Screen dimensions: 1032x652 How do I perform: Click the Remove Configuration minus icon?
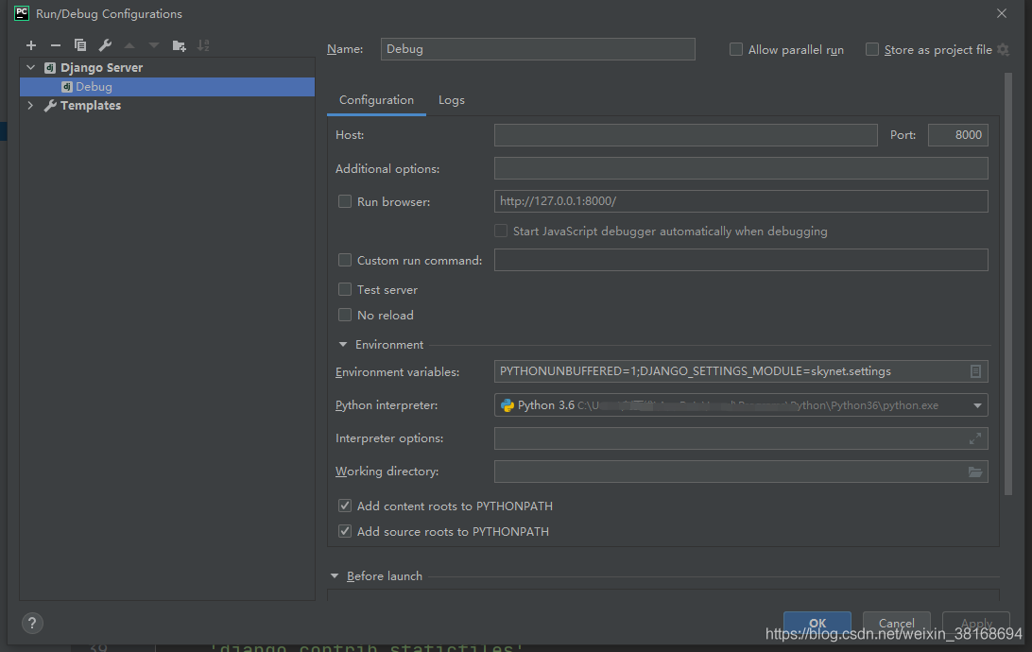55,45
